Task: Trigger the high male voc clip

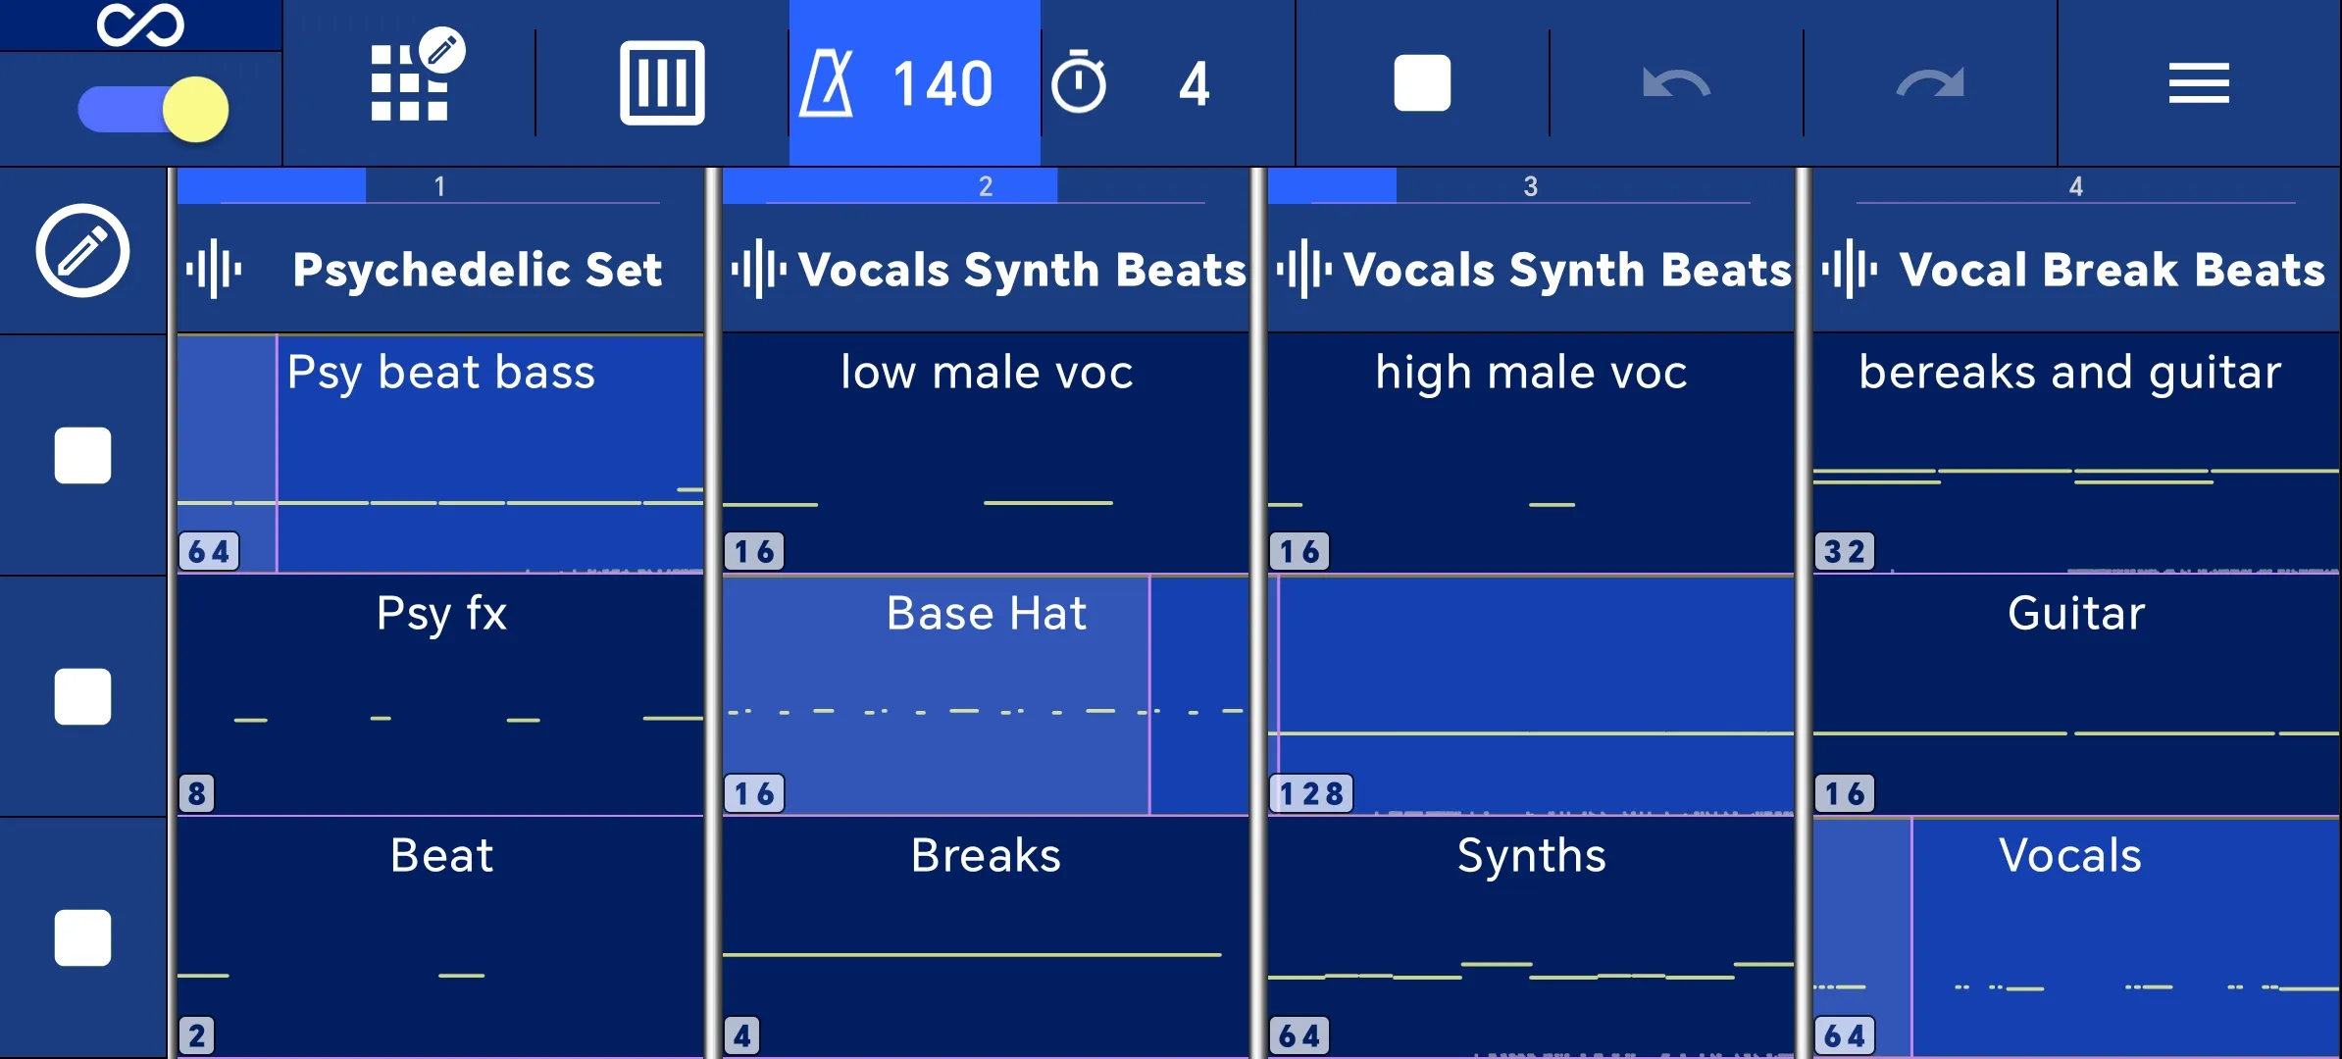Action: tap(1530, 454)
